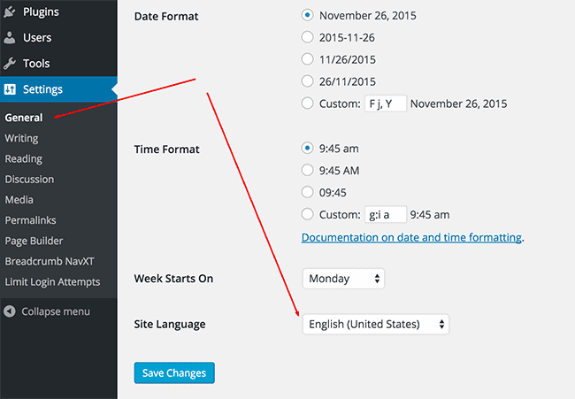This screenshot has width=575, height=399.
Task: Click the custom time format text field
Action: coord(386,214)
